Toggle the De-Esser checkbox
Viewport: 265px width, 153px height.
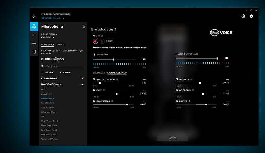click(177, 79)
